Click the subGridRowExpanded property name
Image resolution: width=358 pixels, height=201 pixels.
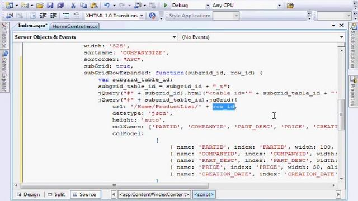[x=116, y=73]
